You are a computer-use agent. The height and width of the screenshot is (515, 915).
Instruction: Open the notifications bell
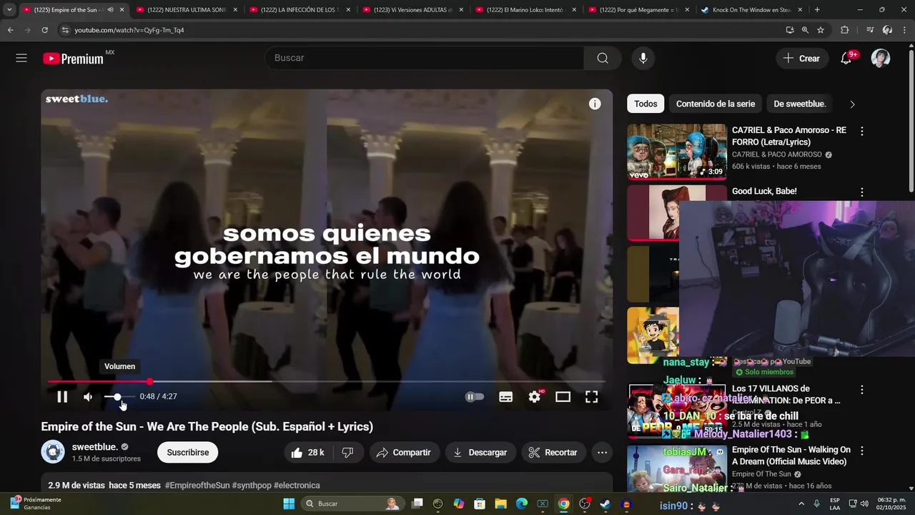click(846, 59)
